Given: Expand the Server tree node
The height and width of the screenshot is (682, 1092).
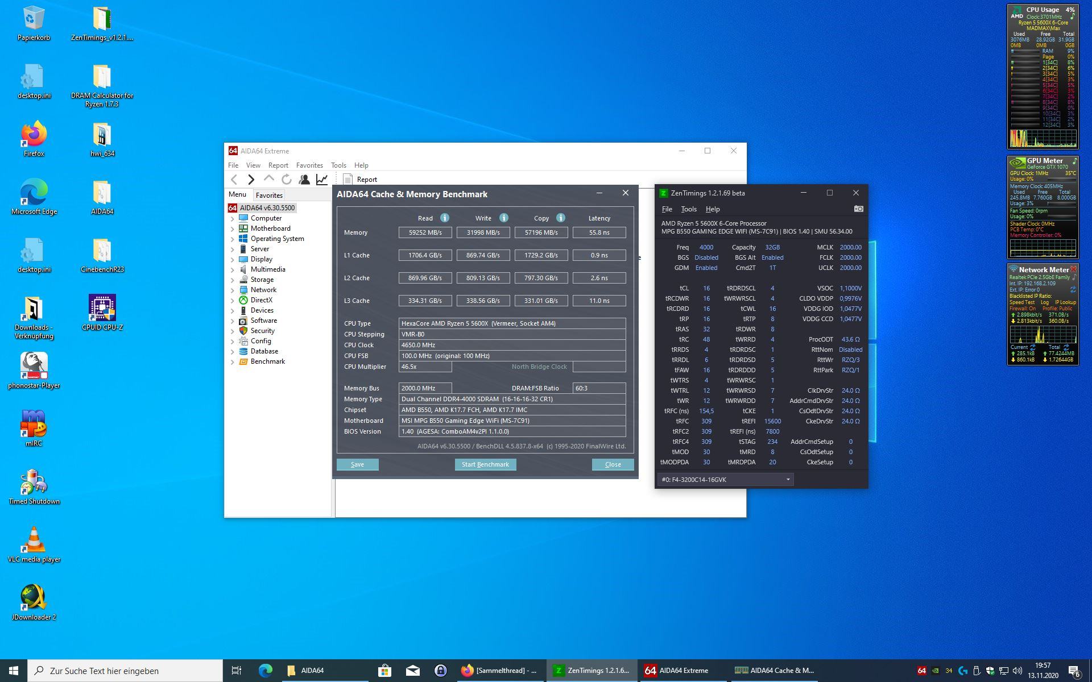Looking at the screenshot, I should pyautogui.click(x=232, y=249).
